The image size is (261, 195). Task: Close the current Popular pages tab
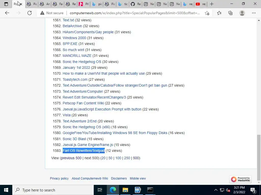21,4
